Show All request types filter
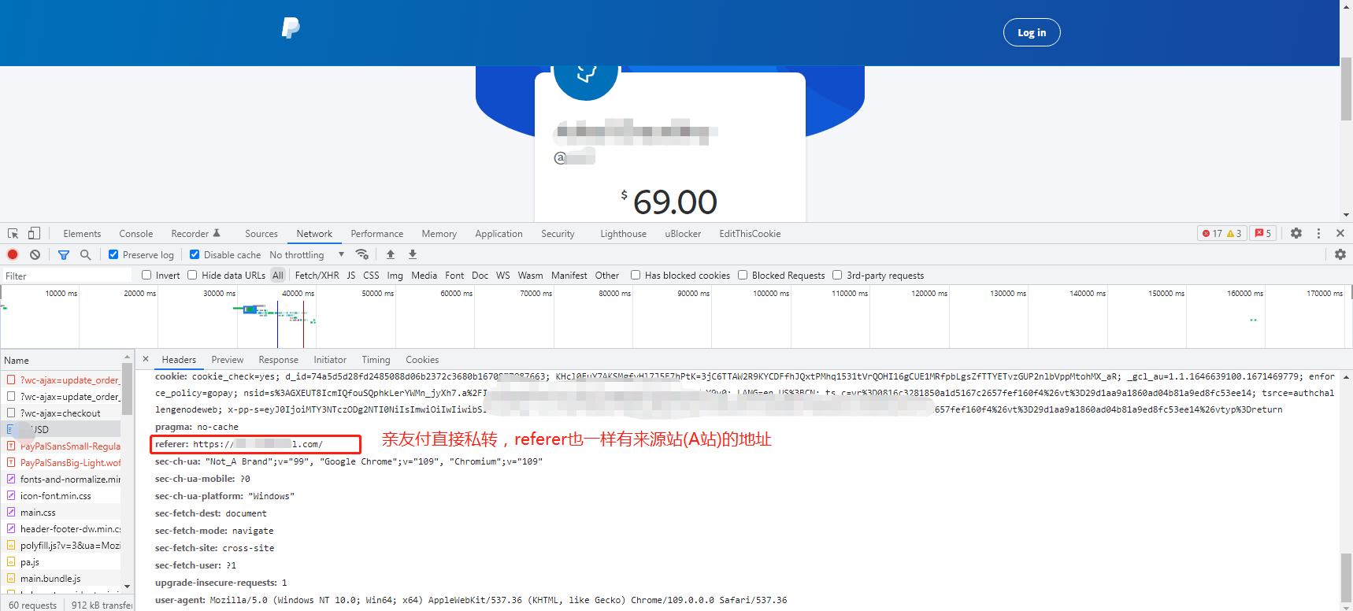This screenshot has width=1353, height=611. (x=278, y=276)
